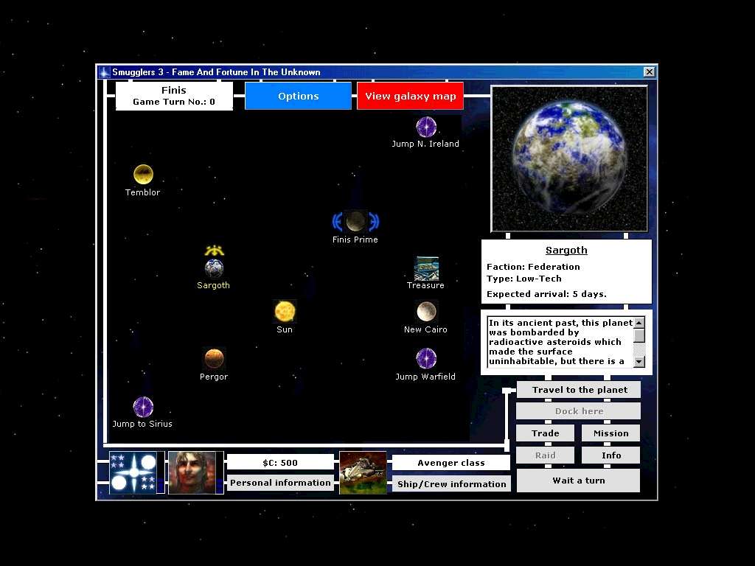Click the yellow ship marker above Sargoth
This screenshot has width=755, height=566.
pyautogui.click(x=215, y=251)
